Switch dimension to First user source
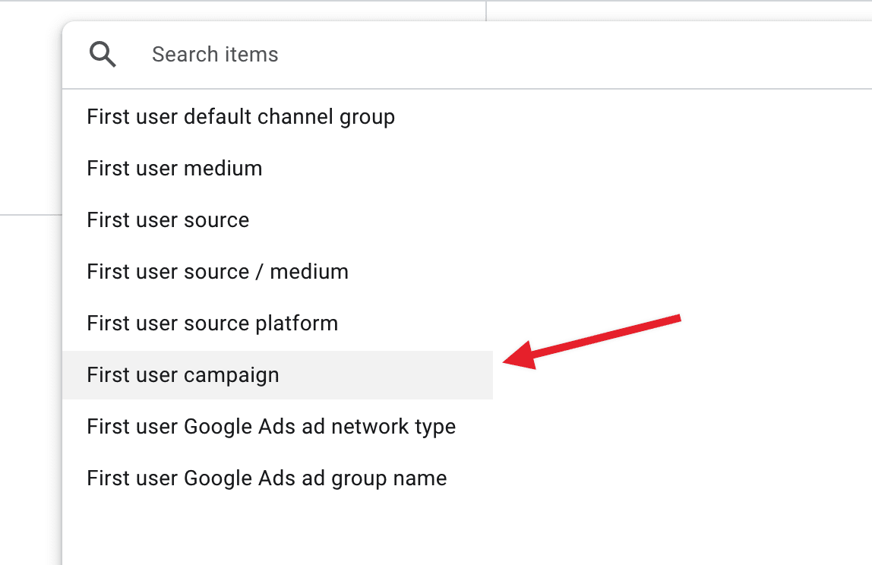 click(x=168, y=220)
